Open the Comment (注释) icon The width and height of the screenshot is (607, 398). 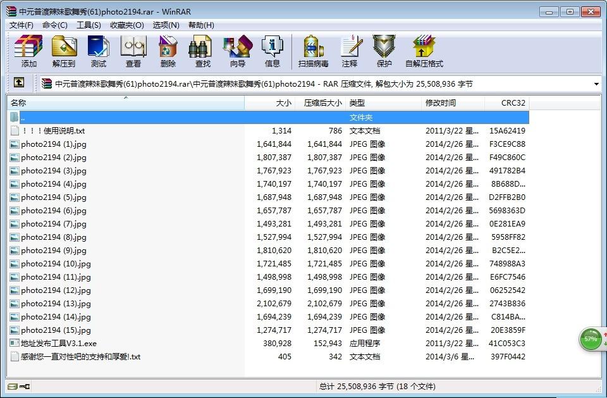point(350,51)
